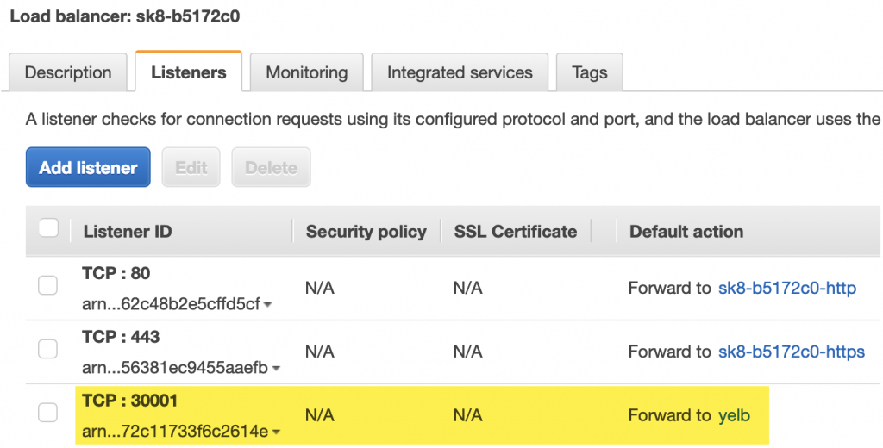The width and height of the screenshot is (883, 448).
Task: Switch to the Description tab
Action: 68,72
